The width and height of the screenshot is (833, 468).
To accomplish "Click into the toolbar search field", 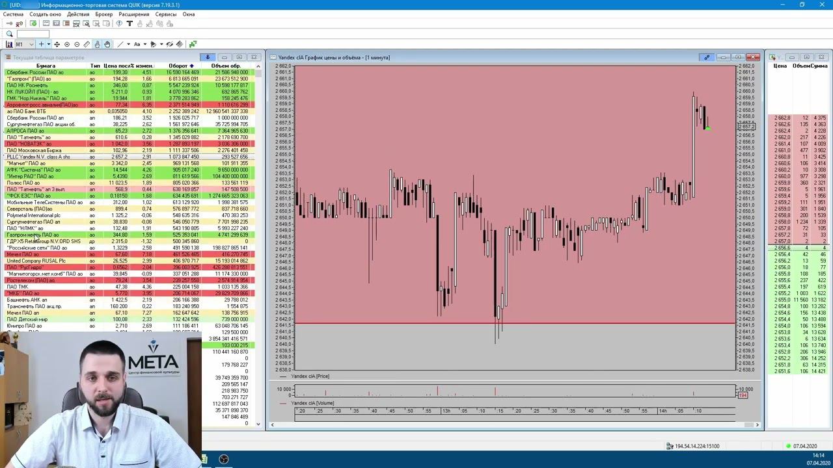I will pyautogui.click(x=33, y=34).
